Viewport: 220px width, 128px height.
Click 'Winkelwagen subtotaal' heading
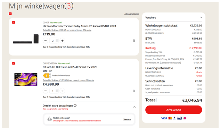click(x=161, y=26)
